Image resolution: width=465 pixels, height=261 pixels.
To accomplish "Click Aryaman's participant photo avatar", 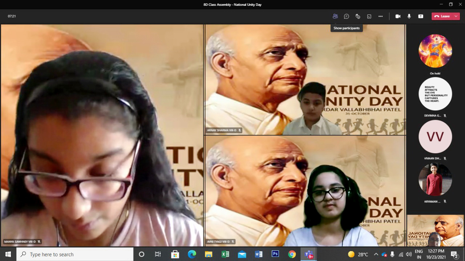I will (435, 179).
